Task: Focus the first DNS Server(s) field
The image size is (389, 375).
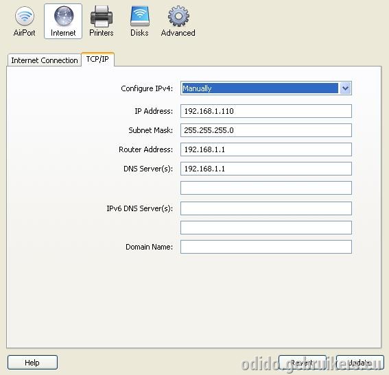Action: [x=266, y=169]
